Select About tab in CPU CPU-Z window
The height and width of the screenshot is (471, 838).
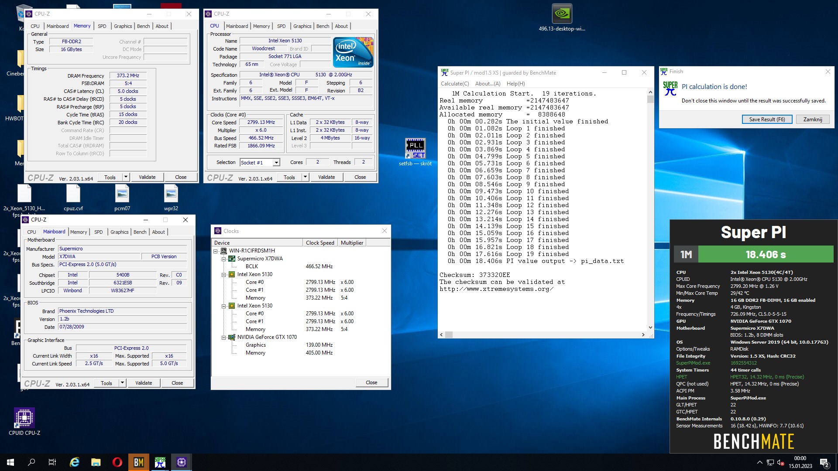pos(341,26)
